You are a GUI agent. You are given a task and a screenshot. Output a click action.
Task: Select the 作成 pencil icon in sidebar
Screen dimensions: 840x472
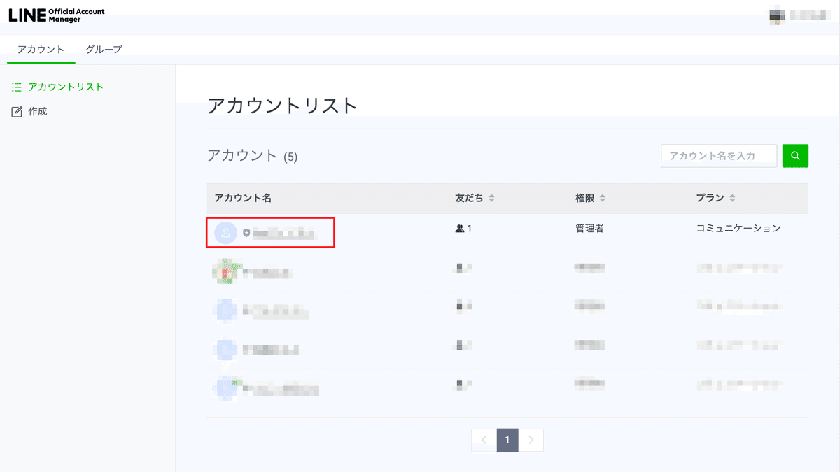click(x=16, y=110)
